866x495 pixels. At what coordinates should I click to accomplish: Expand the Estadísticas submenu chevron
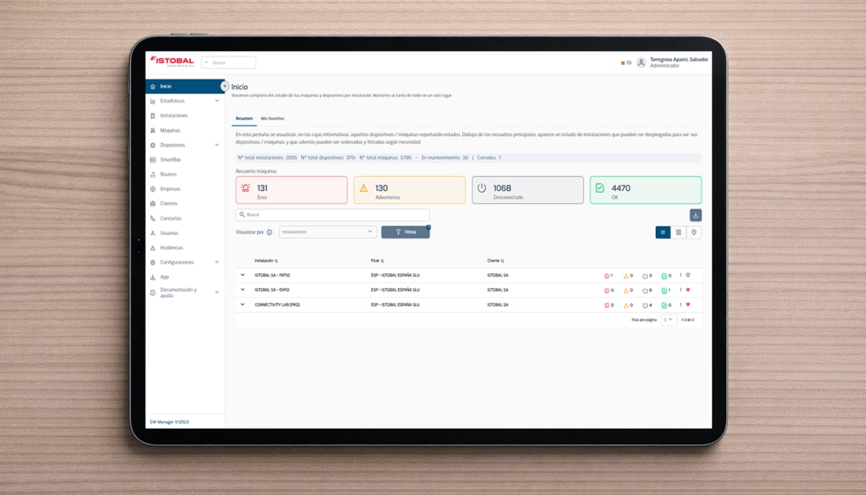(216, 101)
